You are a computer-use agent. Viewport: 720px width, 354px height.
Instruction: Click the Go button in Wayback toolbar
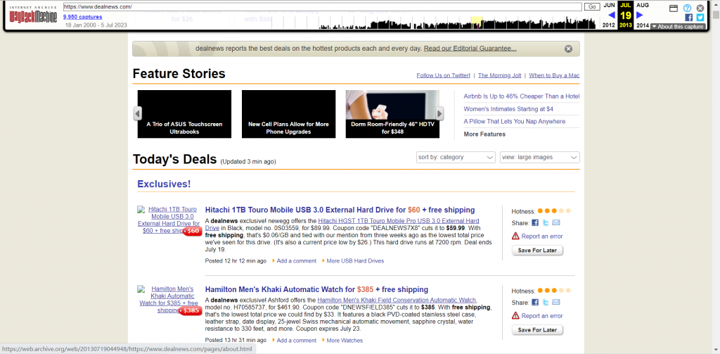[592, 7]
